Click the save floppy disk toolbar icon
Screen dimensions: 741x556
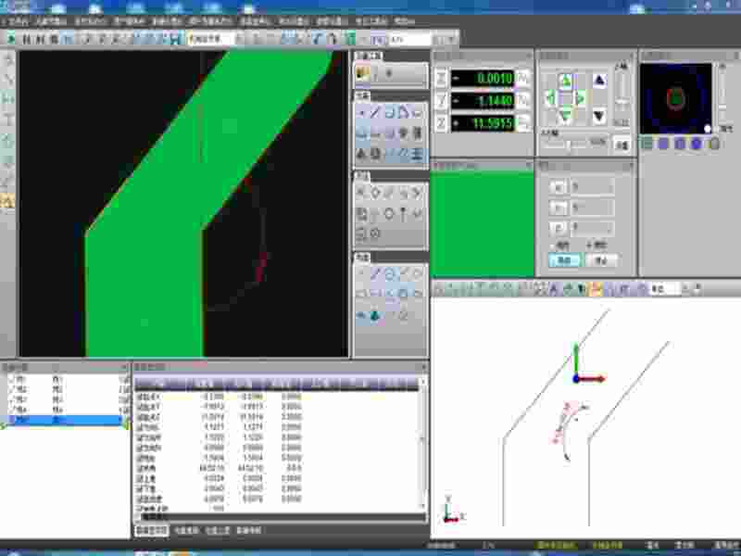175,39
